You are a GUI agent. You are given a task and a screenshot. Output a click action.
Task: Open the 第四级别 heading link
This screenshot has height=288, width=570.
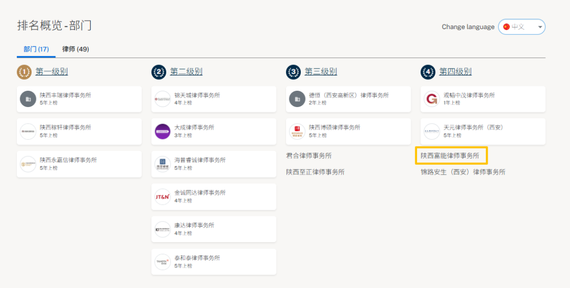tap(455, 72)
